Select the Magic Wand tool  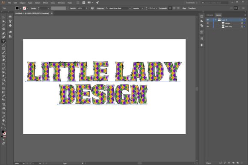3,25
